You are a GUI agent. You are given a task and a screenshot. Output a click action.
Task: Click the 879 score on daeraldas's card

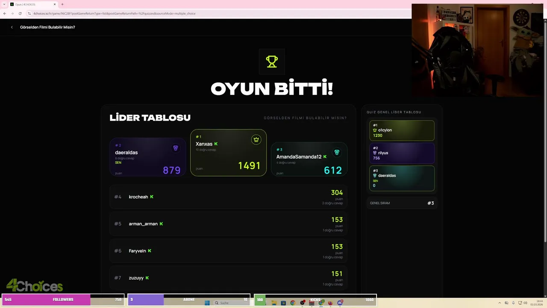coord(172,170)
